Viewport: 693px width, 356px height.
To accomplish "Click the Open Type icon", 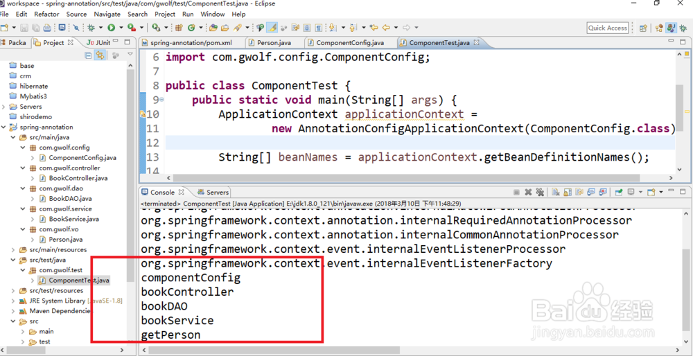I will [213, 28].
